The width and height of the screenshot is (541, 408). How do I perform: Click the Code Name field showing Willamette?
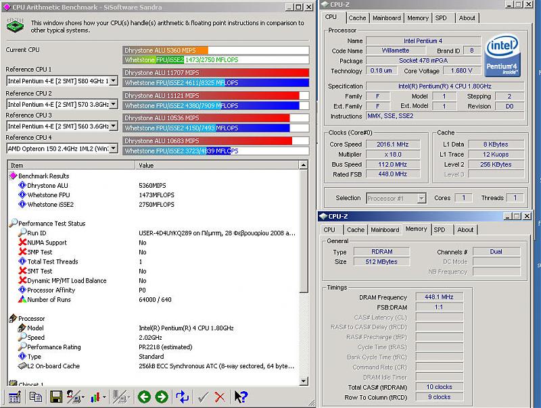pos(396,51)
